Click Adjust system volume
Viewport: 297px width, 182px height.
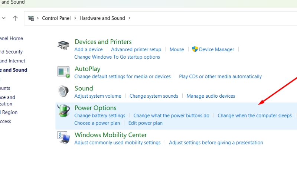click(x=98, y=96)
